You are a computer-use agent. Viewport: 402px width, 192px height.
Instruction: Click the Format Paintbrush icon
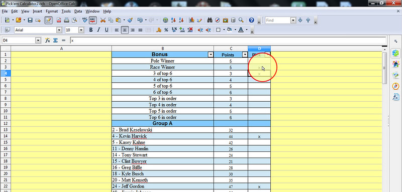point(130,20)
